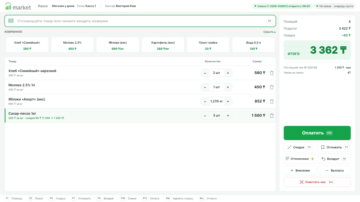The width and height of the screenshot is (360, 202).
Task: Click the trash icon for Яблоки «Апорт»
Action: tap(271, 101)
